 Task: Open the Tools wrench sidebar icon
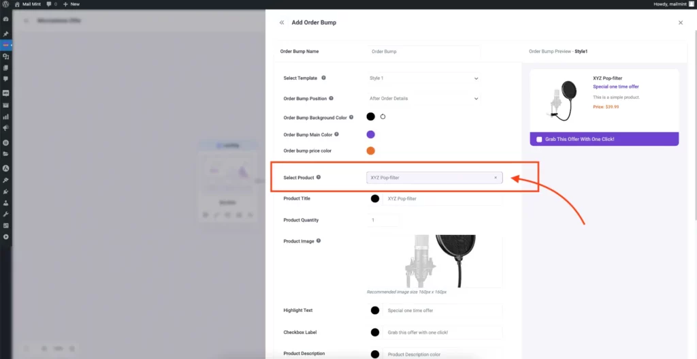(x=5, y=214)
